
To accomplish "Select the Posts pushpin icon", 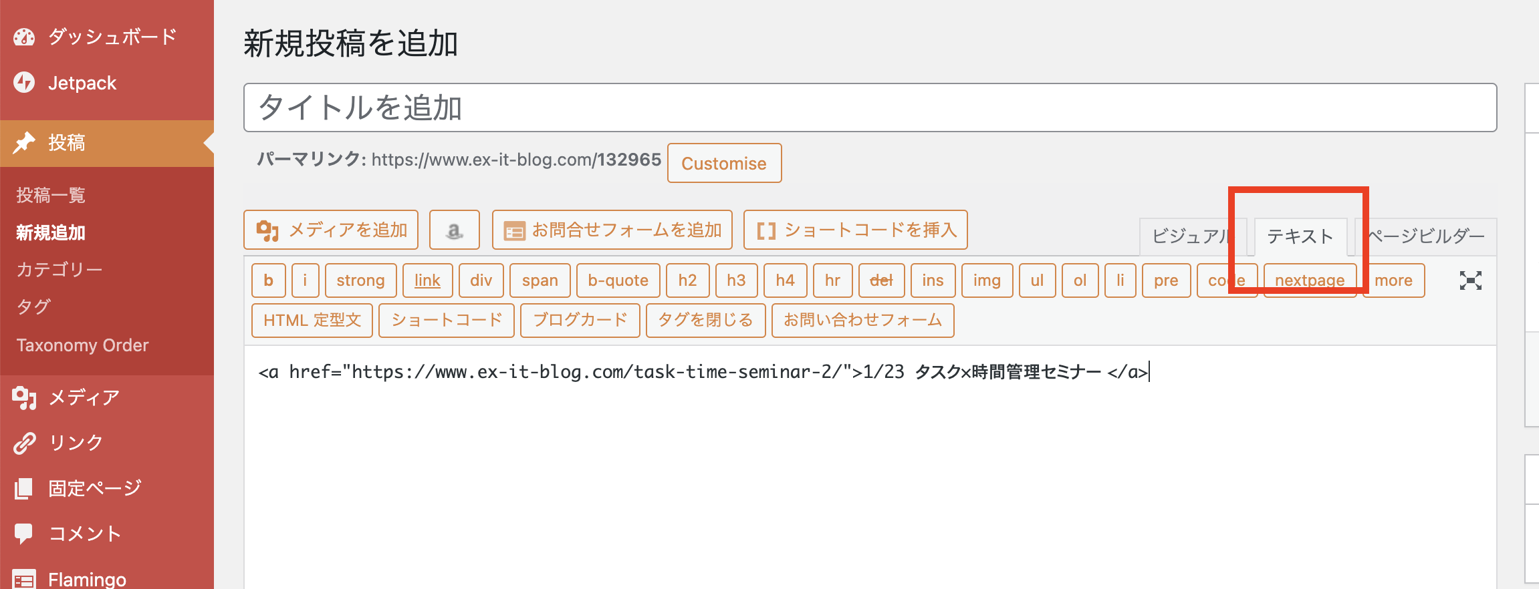I will 24,142.
